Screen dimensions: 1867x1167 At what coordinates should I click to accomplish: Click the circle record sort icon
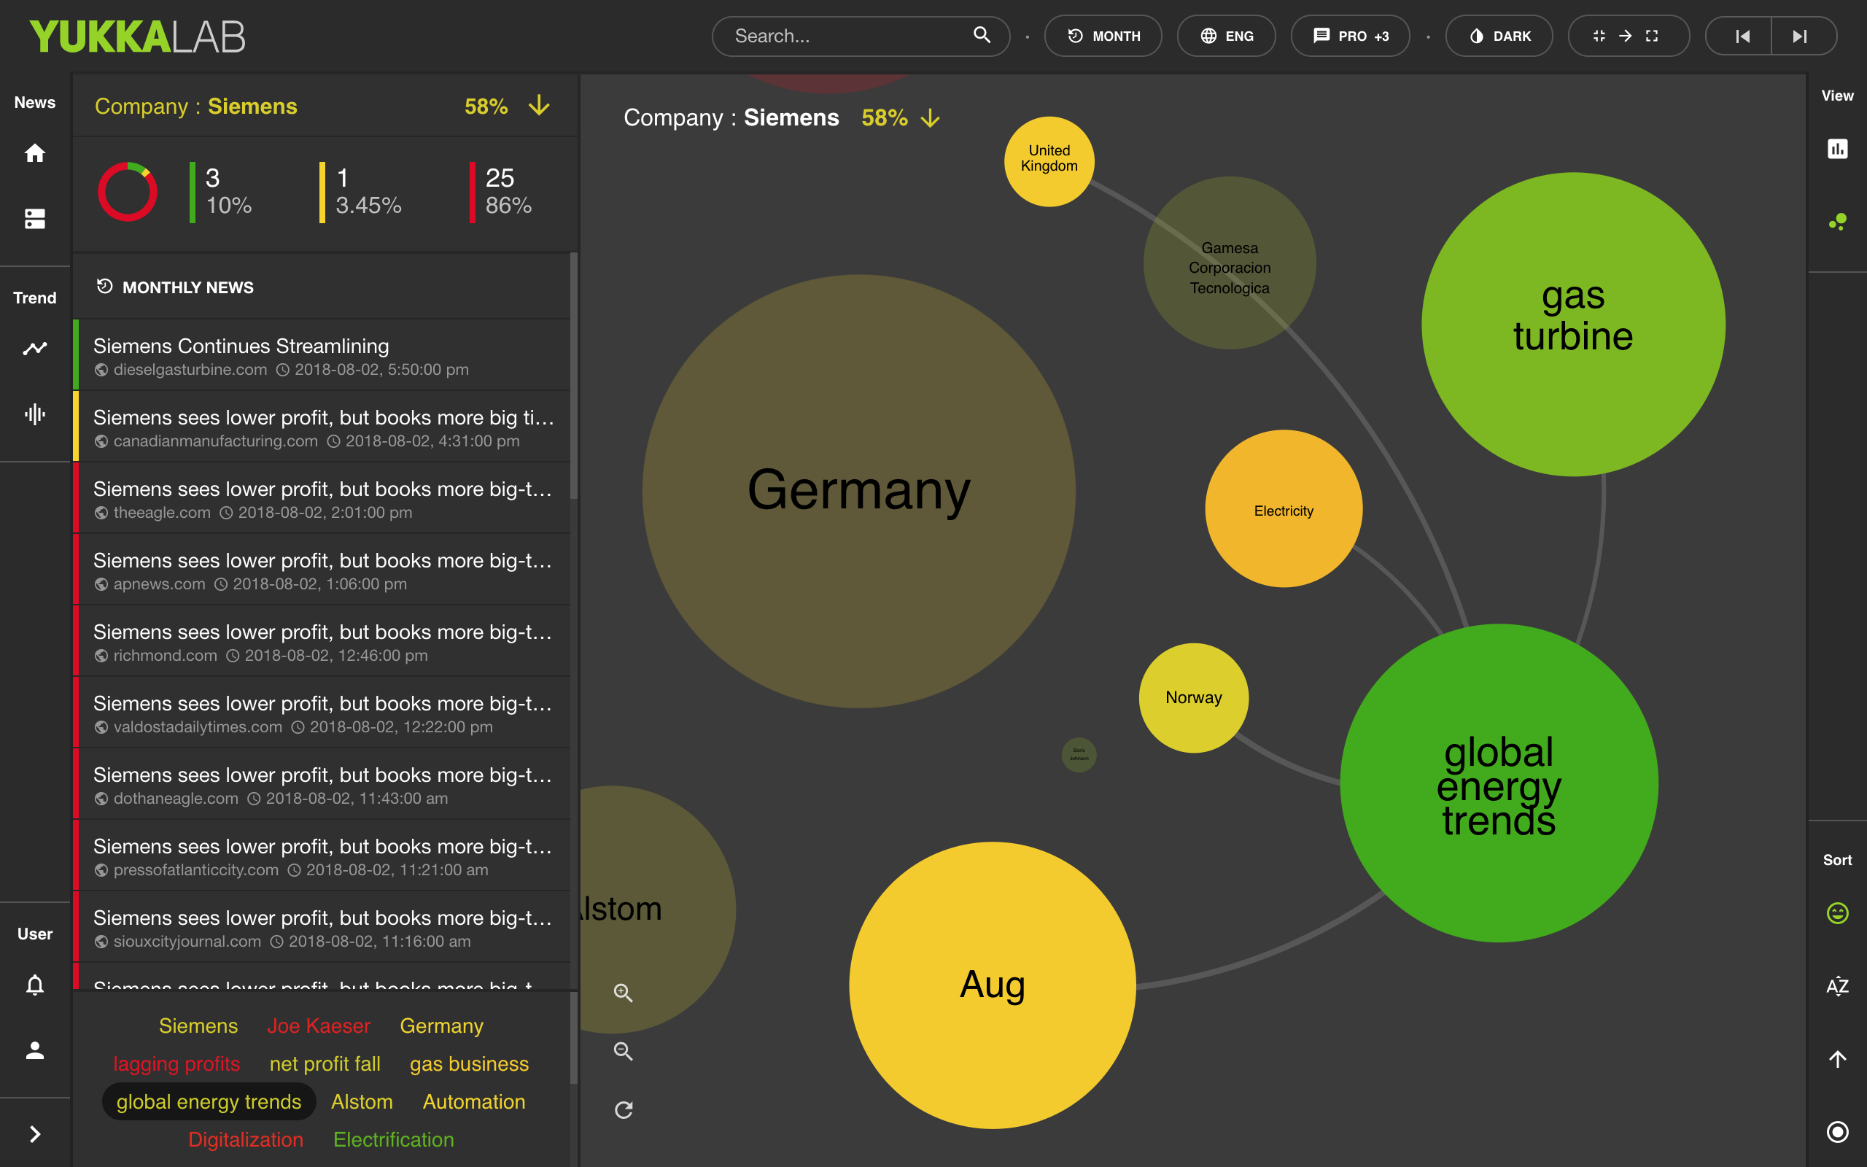coord(1838,1132)
